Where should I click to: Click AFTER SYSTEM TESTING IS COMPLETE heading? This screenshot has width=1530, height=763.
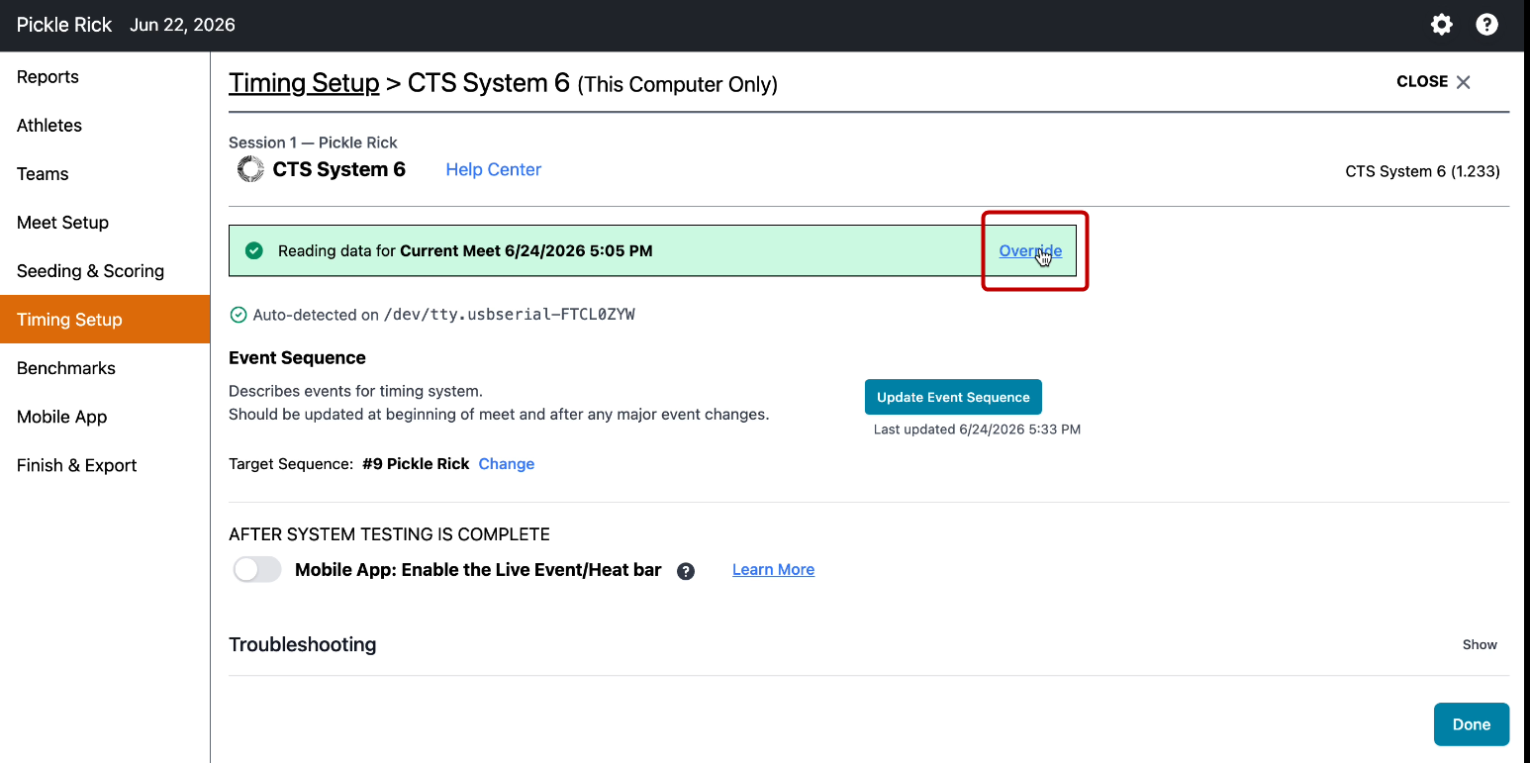click(x=389, y=534)
